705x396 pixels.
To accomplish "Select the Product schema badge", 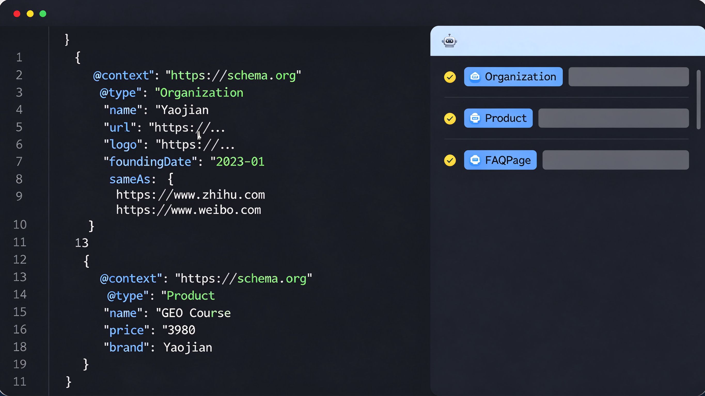I will (x=498, y=118).
